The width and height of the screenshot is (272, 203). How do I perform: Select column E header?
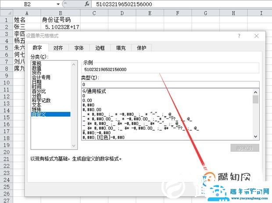click(x=150, y=13)
